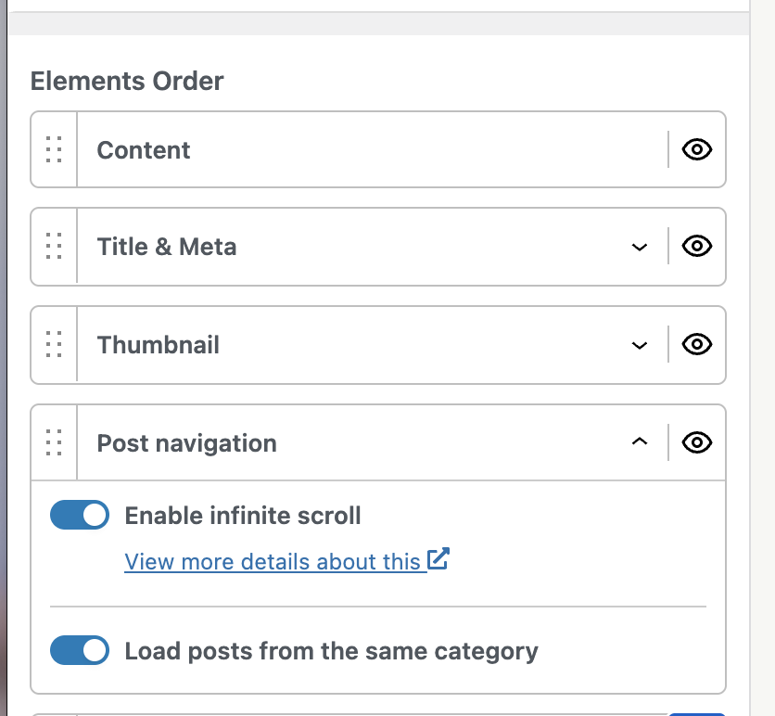Click the Title & Meta drag handle
The image size is (775, 716).
tap(54, 247)
